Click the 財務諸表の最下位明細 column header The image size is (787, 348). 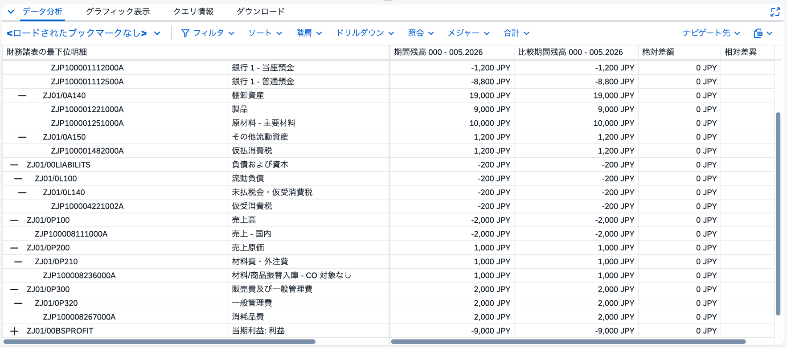point(196,52)
